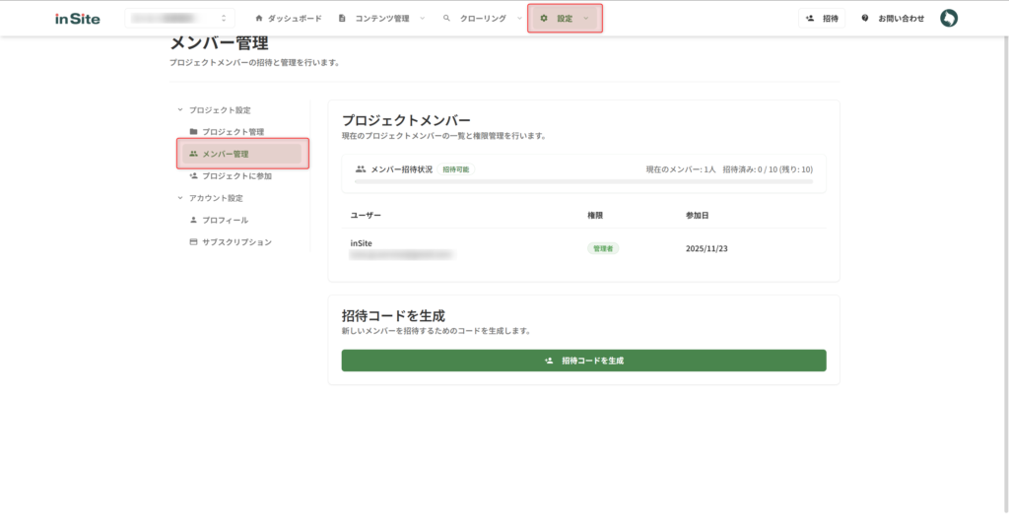
Task: Click the inSite user name row
Action: click(x=361, y=243)
